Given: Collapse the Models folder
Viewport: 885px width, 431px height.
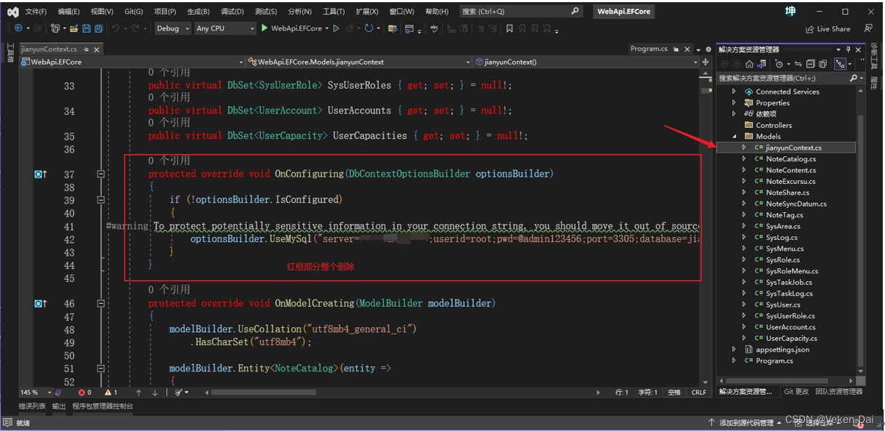Looking at the screenshot, I should tap(734, 136).
